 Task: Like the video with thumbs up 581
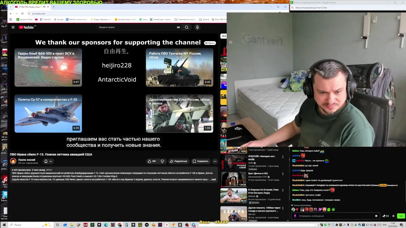(x=152, y=161)
